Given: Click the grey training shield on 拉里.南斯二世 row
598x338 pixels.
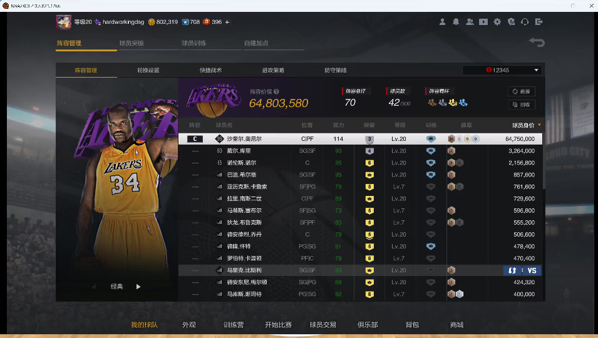Looking at the screenshot, I should pos(431,198).
